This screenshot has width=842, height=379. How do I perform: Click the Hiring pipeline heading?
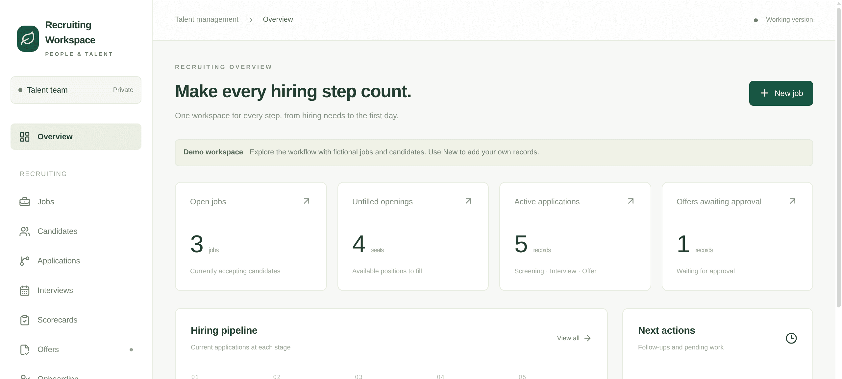click(224, 330)
